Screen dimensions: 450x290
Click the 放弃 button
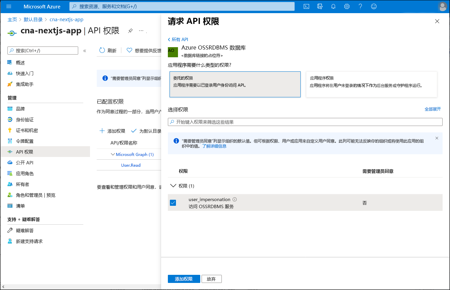(x=211, y=279)
